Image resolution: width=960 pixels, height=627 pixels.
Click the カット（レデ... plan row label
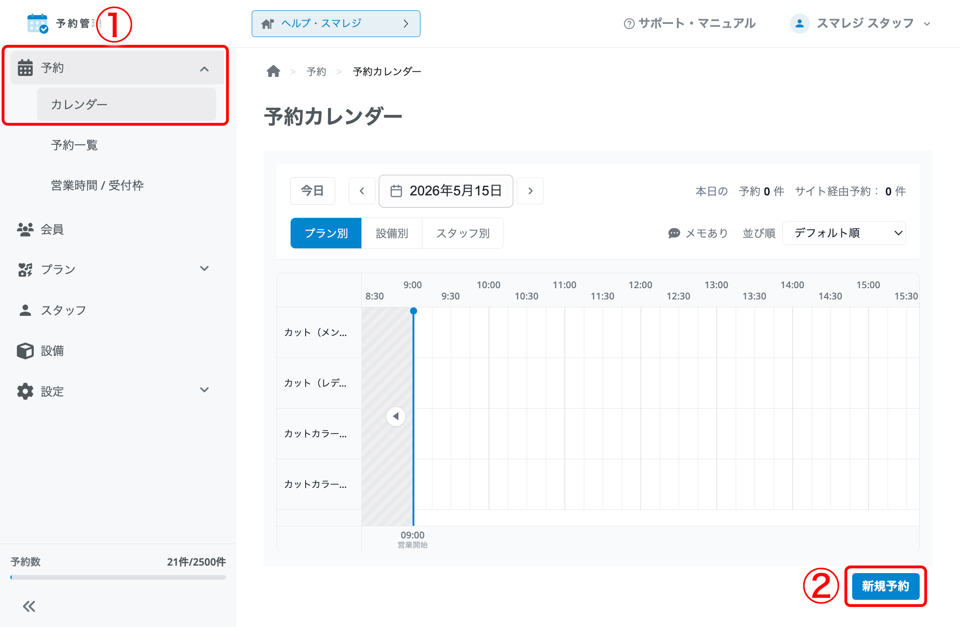[x=315, y=383]
